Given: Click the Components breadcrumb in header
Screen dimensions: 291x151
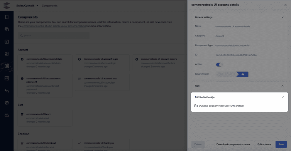Looking at the screenshot, I should (49, 5).
